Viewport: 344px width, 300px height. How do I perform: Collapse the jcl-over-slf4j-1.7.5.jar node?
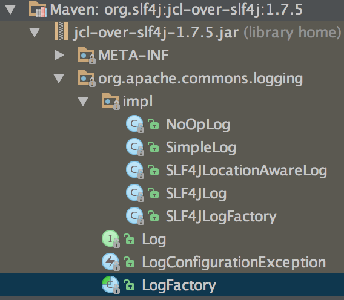(x=35, y=33)
